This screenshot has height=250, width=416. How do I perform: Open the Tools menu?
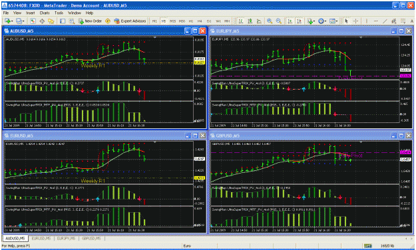pos(59,13)
